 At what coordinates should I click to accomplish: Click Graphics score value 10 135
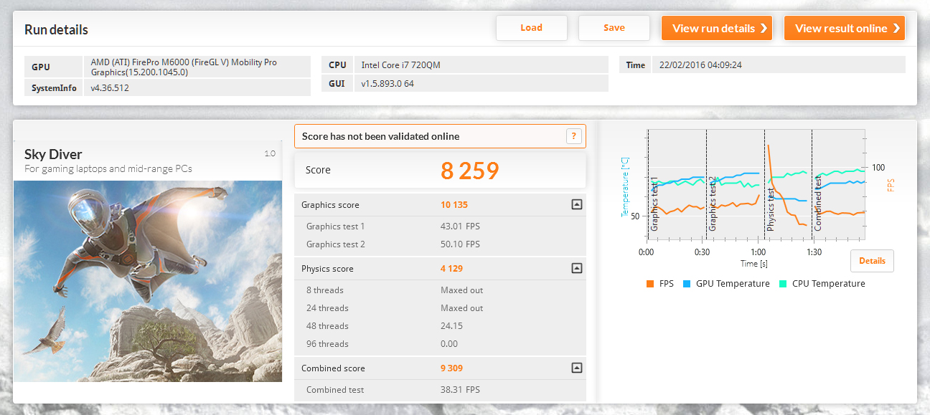click(x=454, y=205)
